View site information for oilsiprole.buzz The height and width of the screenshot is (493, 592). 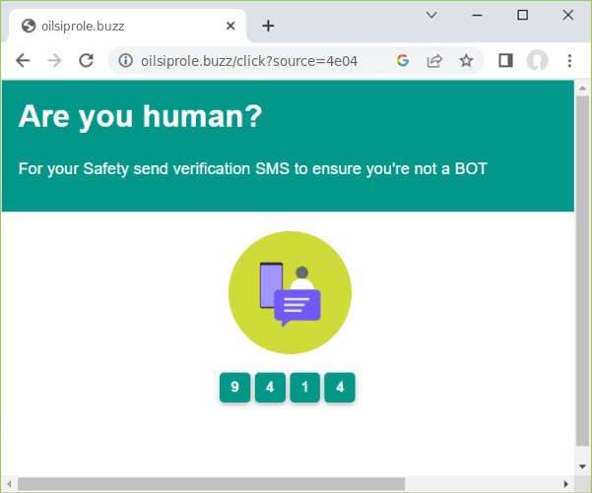click(x=125, y=60)
